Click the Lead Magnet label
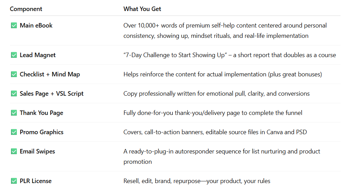Screen dimensions: 356x192 (x=38, y=55)
